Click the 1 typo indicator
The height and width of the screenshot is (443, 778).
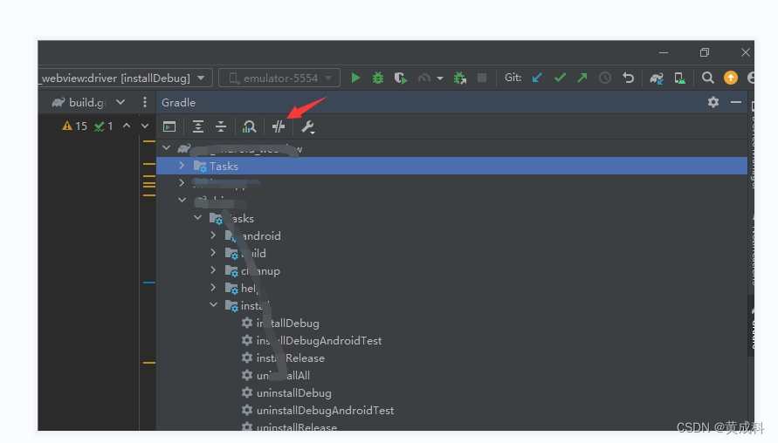(104, 126)
